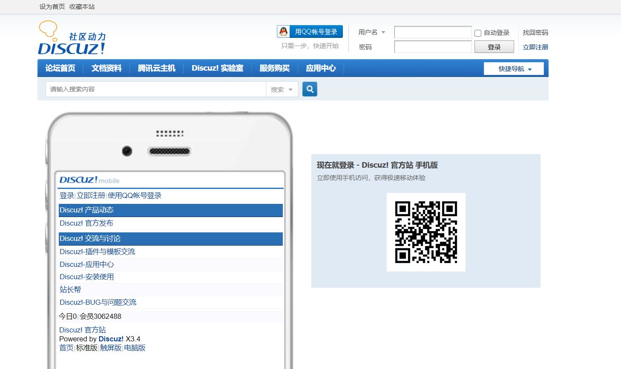Open the 文档资料 nav item

pos(106,68)
